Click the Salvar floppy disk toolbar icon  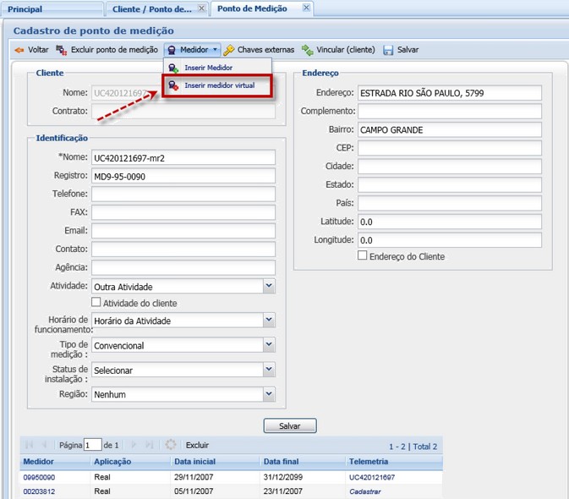pyautogui.click(x=389, y=50)
